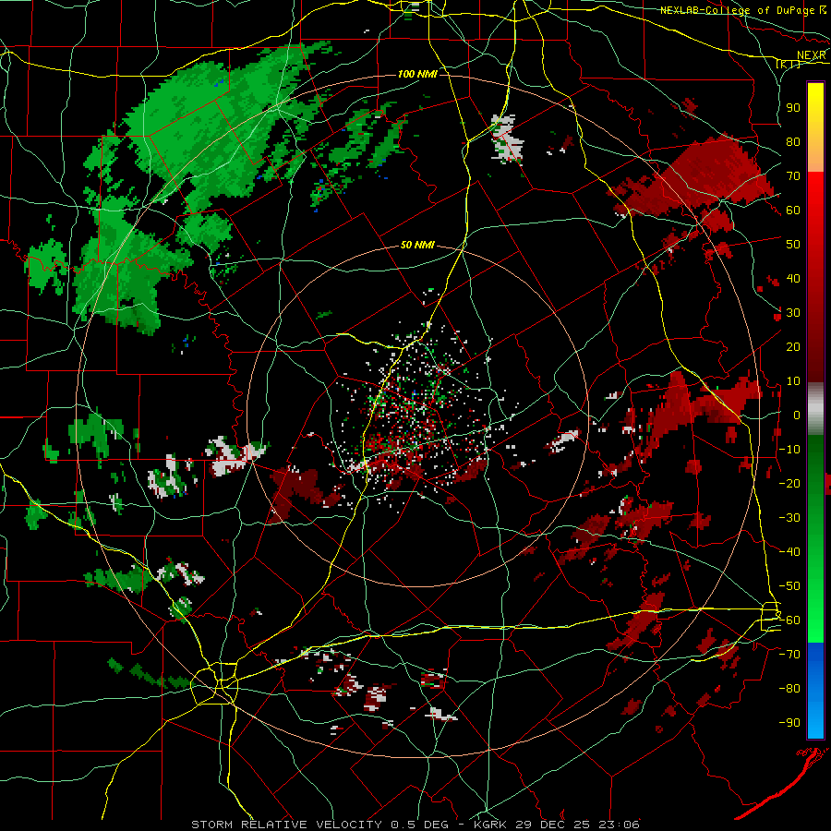831x831 pixels.
Task: Click the "-10" value on velocity scale
Action: [789, 450]
